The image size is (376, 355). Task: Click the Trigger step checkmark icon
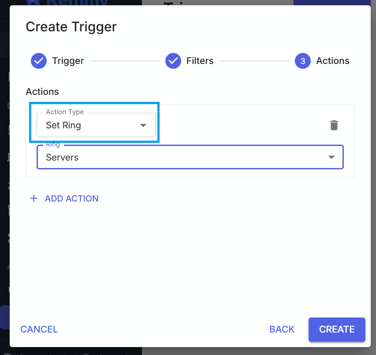coord(39,61)
